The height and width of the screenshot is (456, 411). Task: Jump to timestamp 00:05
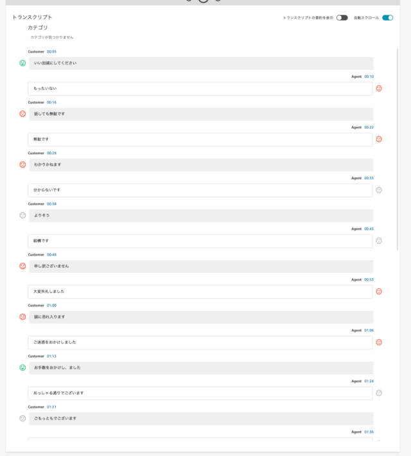[x=52, y=51]
